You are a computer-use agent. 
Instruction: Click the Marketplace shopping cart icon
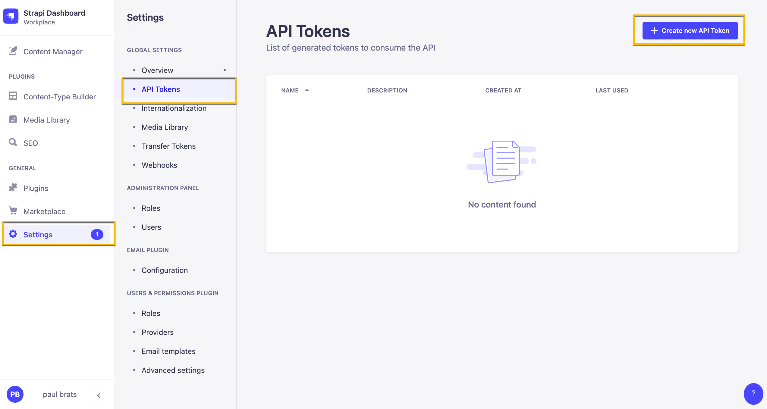tap(13, 211)
